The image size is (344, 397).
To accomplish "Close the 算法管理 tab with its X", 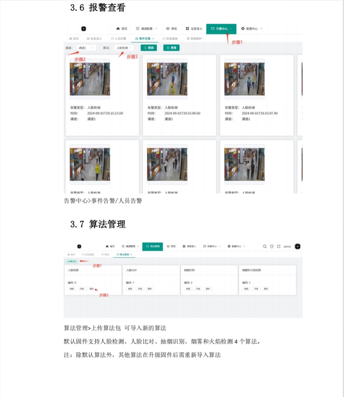I will (131, 255).
